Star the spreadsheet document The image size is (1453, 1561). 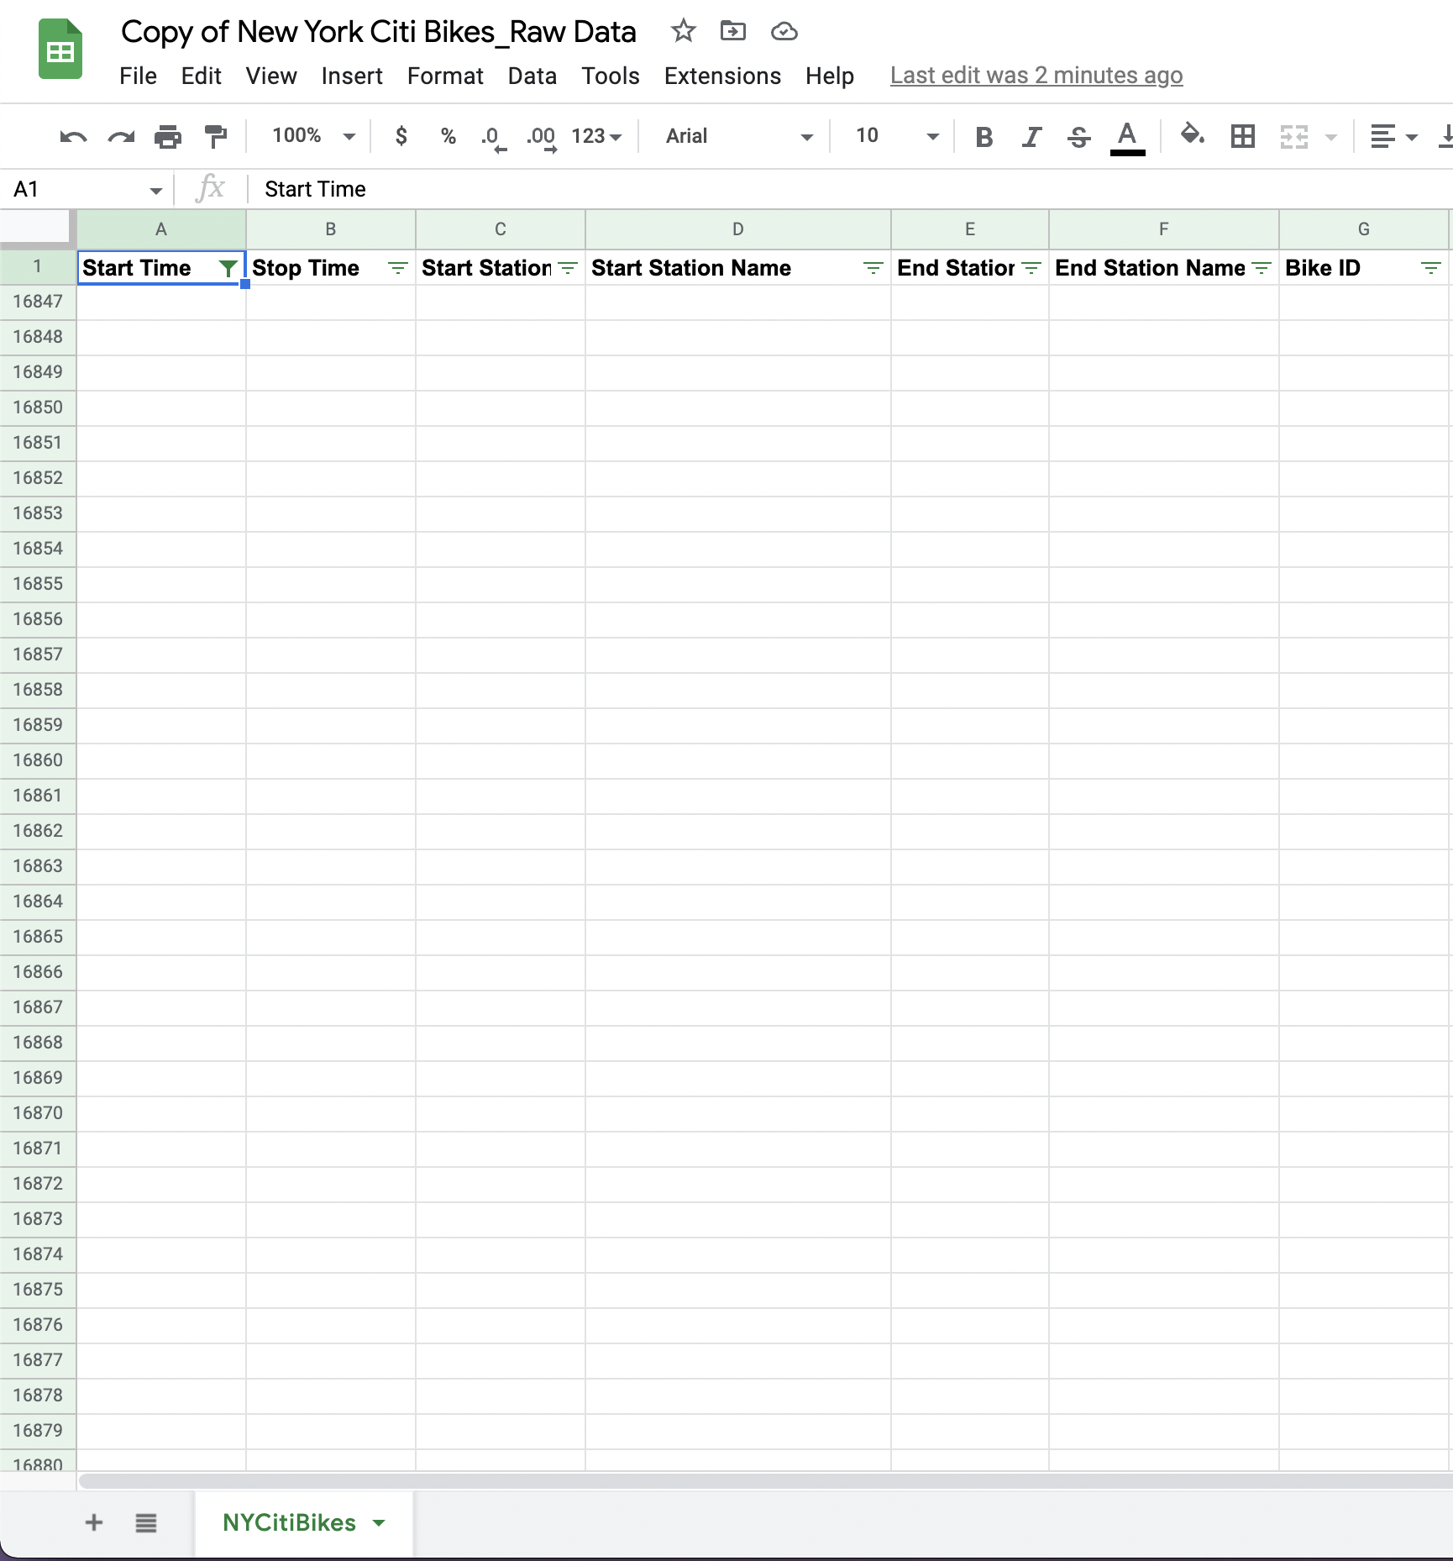click(683, 32)
